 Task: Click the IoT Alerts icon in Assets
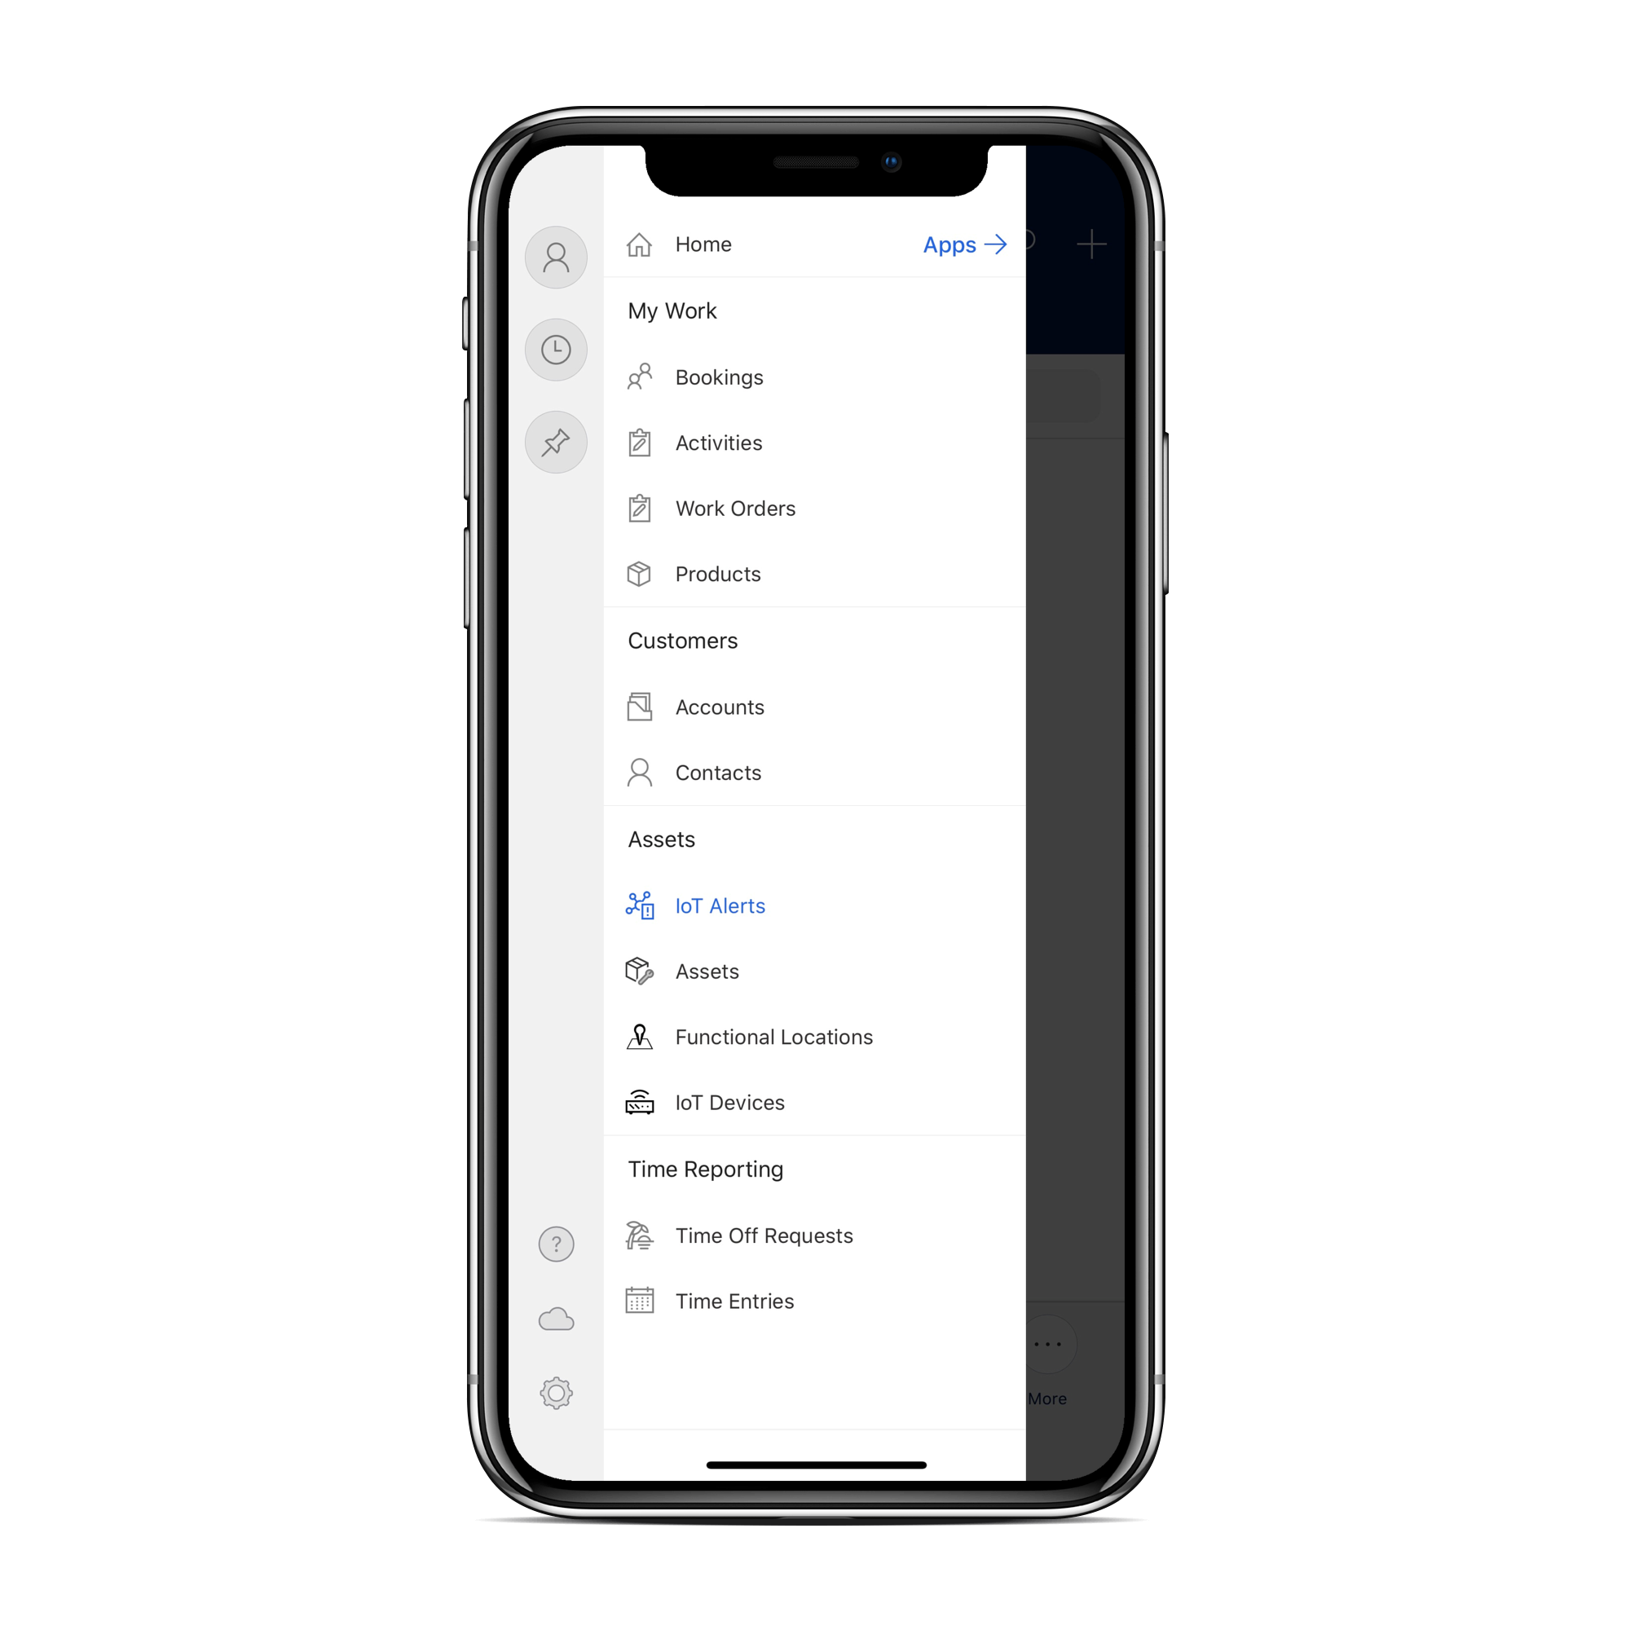pyautogui.click(x=639, y=905)
